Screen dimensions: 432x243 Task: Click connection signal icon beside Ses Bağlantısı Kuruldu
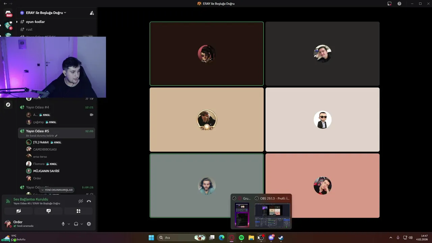point(8,201)
